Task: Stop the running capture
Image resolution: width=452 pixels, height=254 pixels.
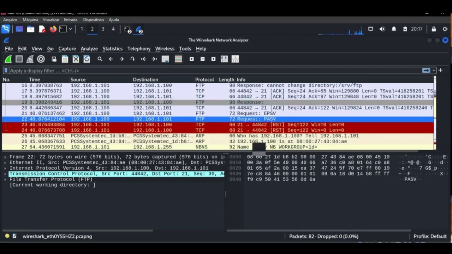Action: (19, 59)
